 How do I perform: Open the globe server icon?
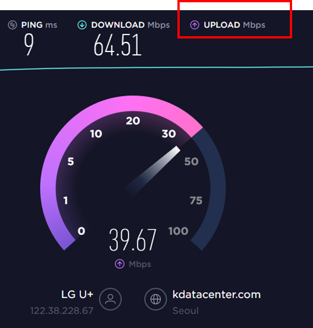[156, 299]
